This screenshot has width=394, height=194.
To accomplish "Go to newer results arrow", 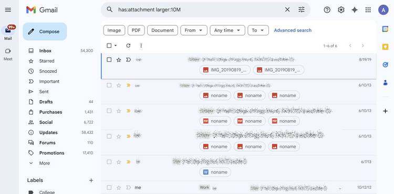I will click(x=350, y=46).
